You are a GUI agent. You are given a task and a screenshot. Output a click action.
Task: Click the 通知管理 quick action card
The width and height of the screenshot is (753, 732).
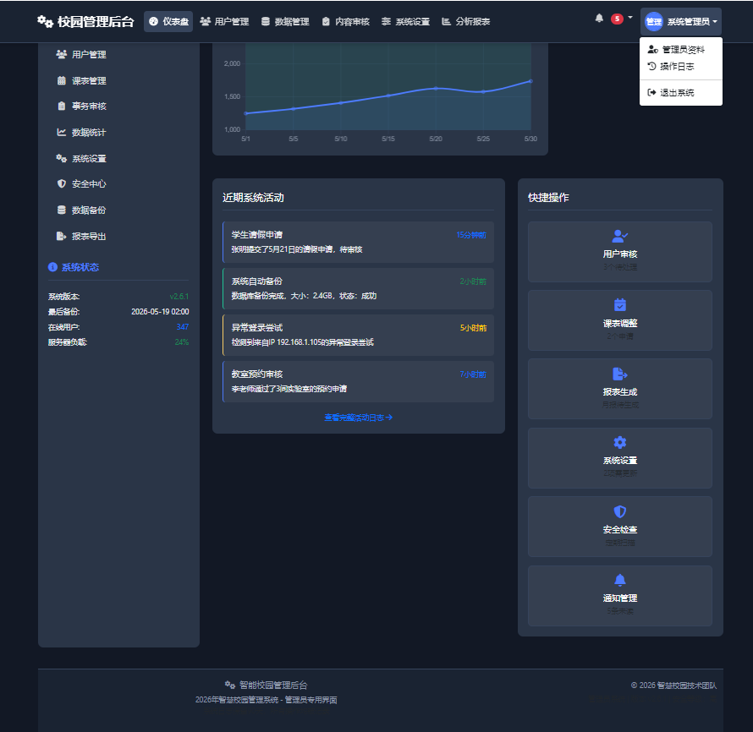point(620,596)
